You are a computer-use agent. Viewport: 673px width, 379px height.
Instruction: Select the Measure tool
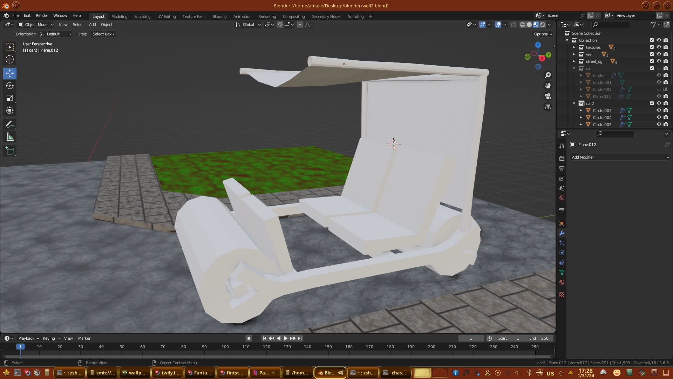click(10, 137)
